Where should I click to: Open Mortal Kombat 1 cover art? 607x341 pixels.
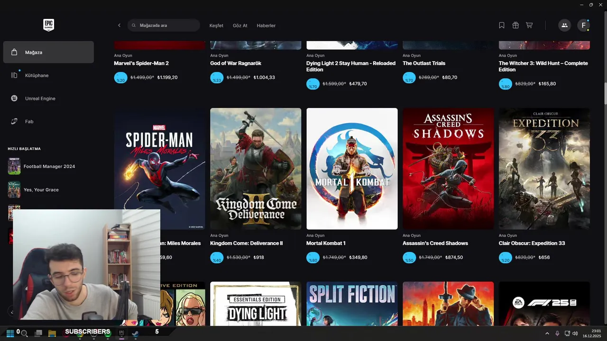[352, 169]
